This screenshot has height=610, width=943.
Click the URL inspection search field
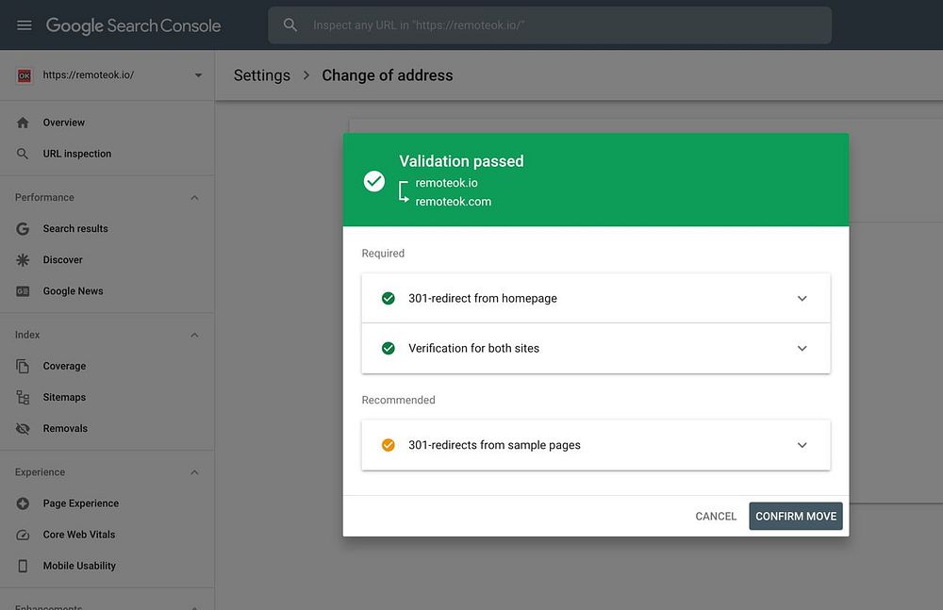point(566,25)
